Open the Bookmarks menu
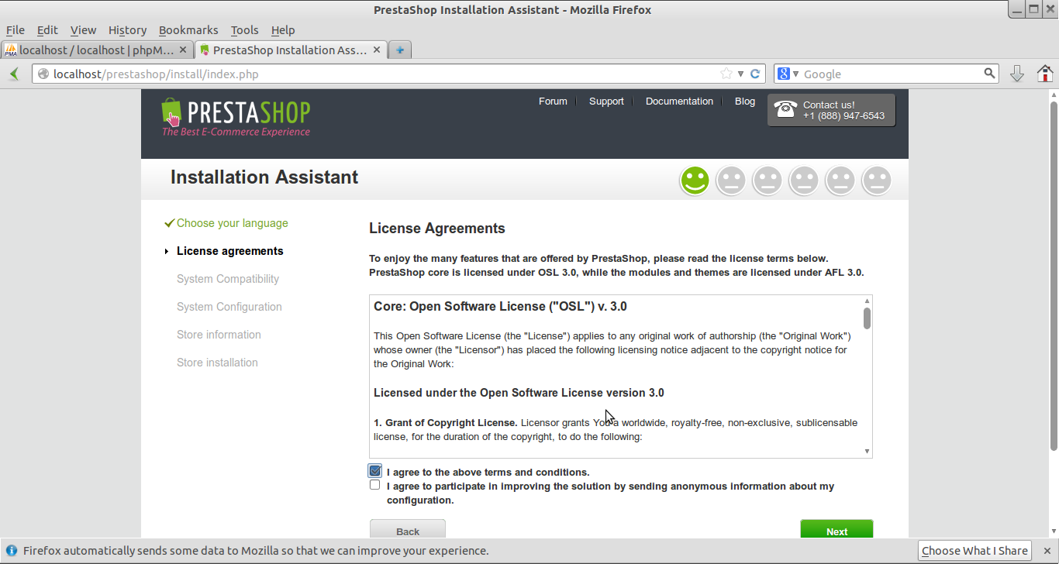The height and width of the screenshot is (564, 1059). (188, 30)
